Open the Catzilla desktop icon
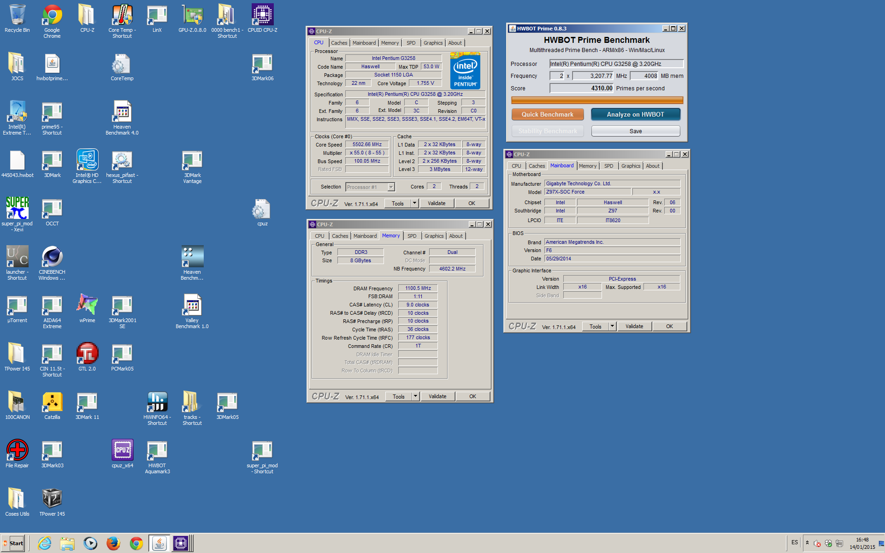 (52, 406)
